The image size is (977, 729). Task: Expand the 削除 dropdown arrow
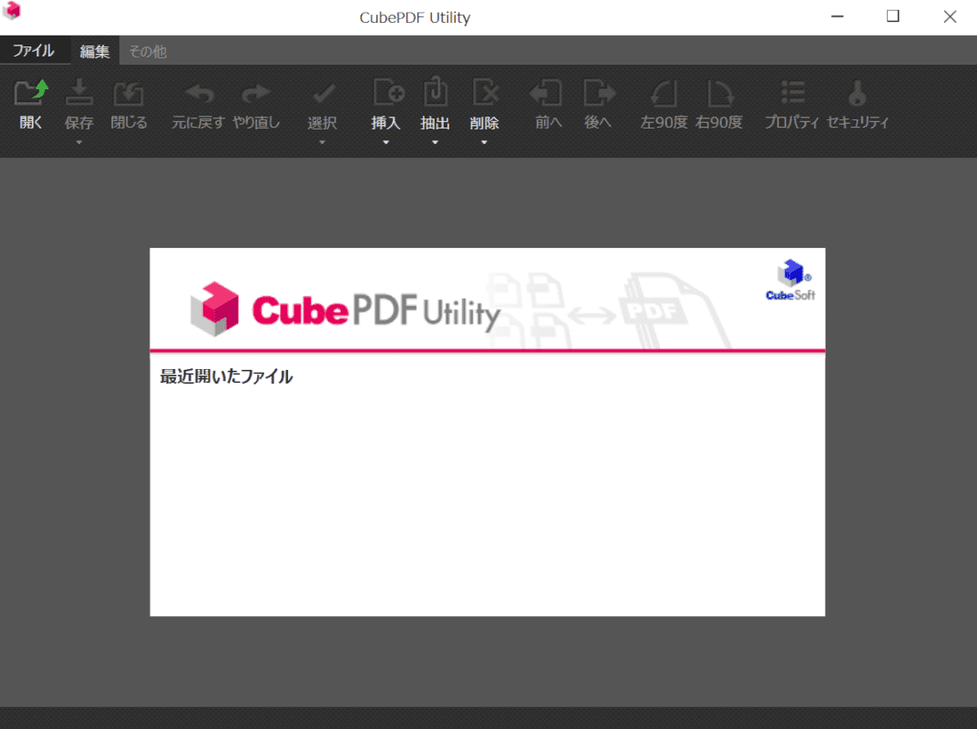[484, 143]
